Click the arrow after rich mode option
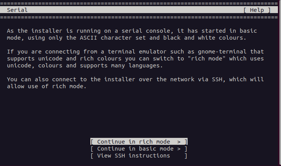This screenshot has width=281, height=166. (x=179, y=142)
